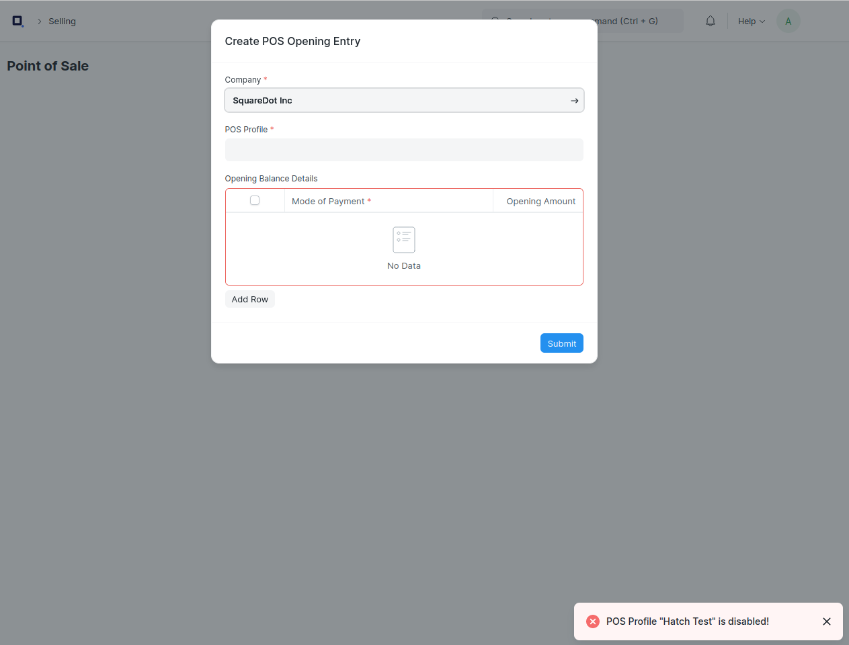Image resolution: width=849 pixels, height=645 pixels.
Task: Click the Opening Amount column header
Action: tap(540, 201)
